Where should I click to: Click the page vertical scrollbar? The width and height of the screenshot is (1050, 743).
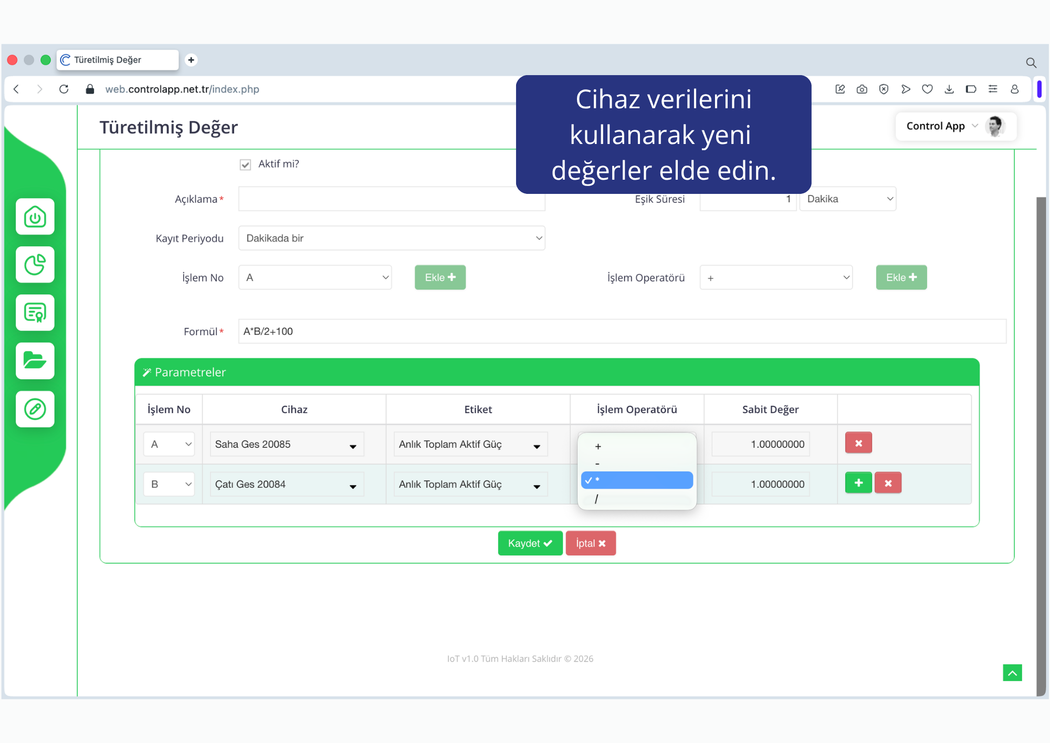pyautogui.click(x=1041, y=446)
